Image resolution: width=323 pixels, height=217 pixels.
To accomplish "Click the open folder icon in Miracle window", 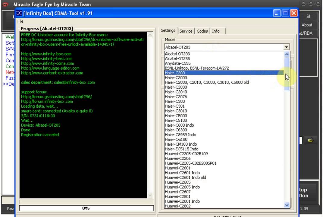I will point(310,140).
